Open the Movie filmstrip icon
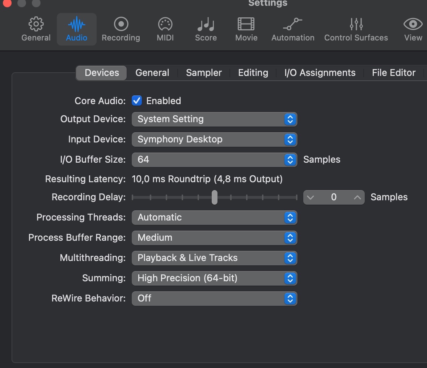 246,24
